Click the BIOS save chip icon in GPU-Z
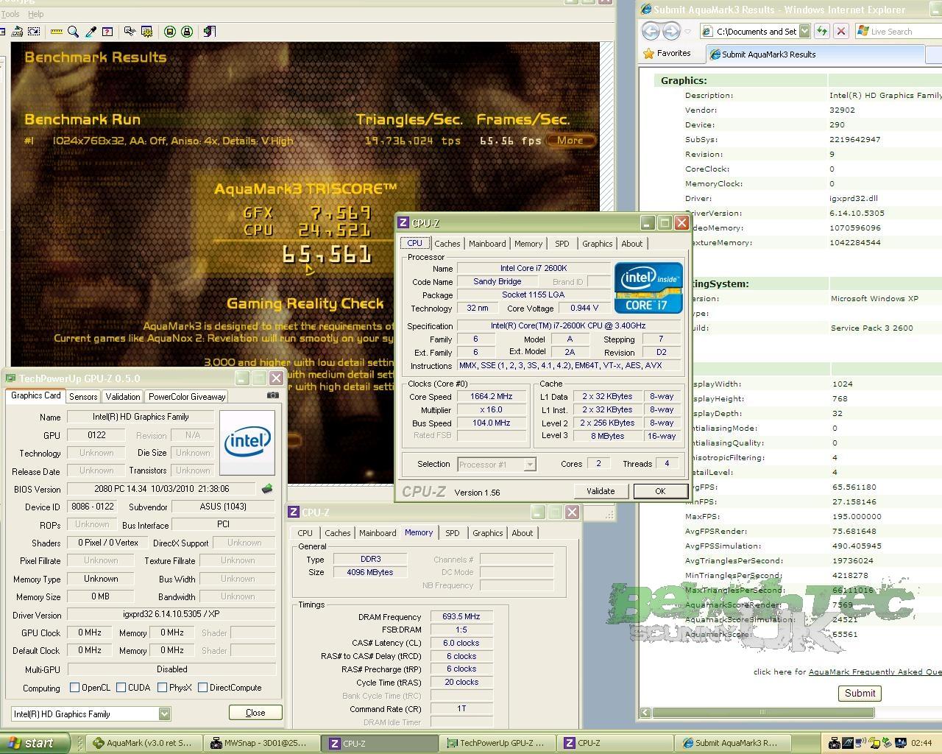942x754 pixels. click(x=266, y=489)
